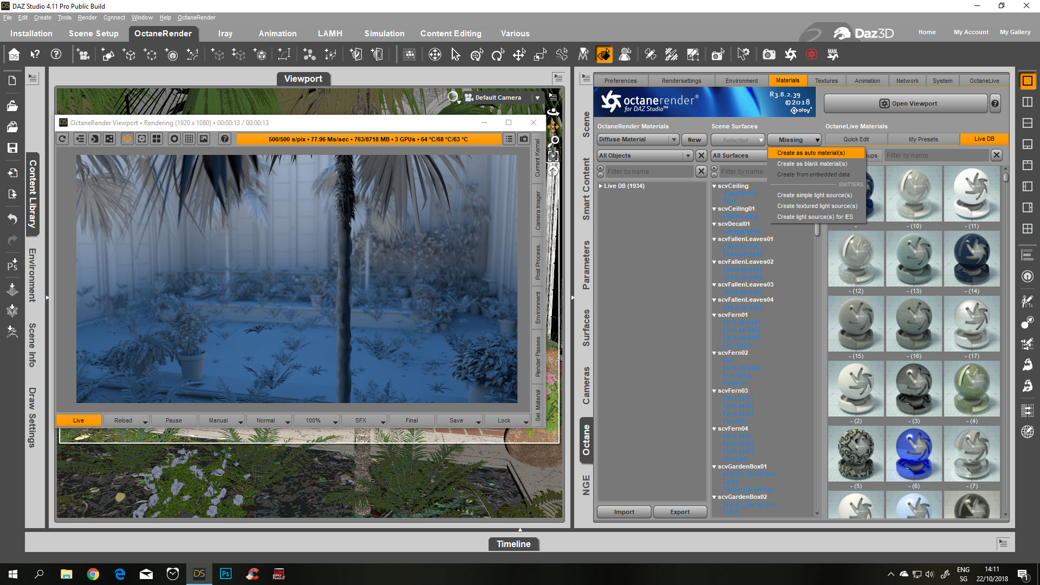Switch to the Textures tab
The width and height of the screenshot is (1040, 585).
coord(826,81)
